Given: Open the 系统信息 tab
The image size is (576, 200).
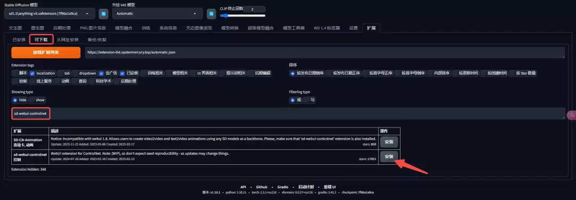Looking at the screenshot, I should click(x=168, y=28).
